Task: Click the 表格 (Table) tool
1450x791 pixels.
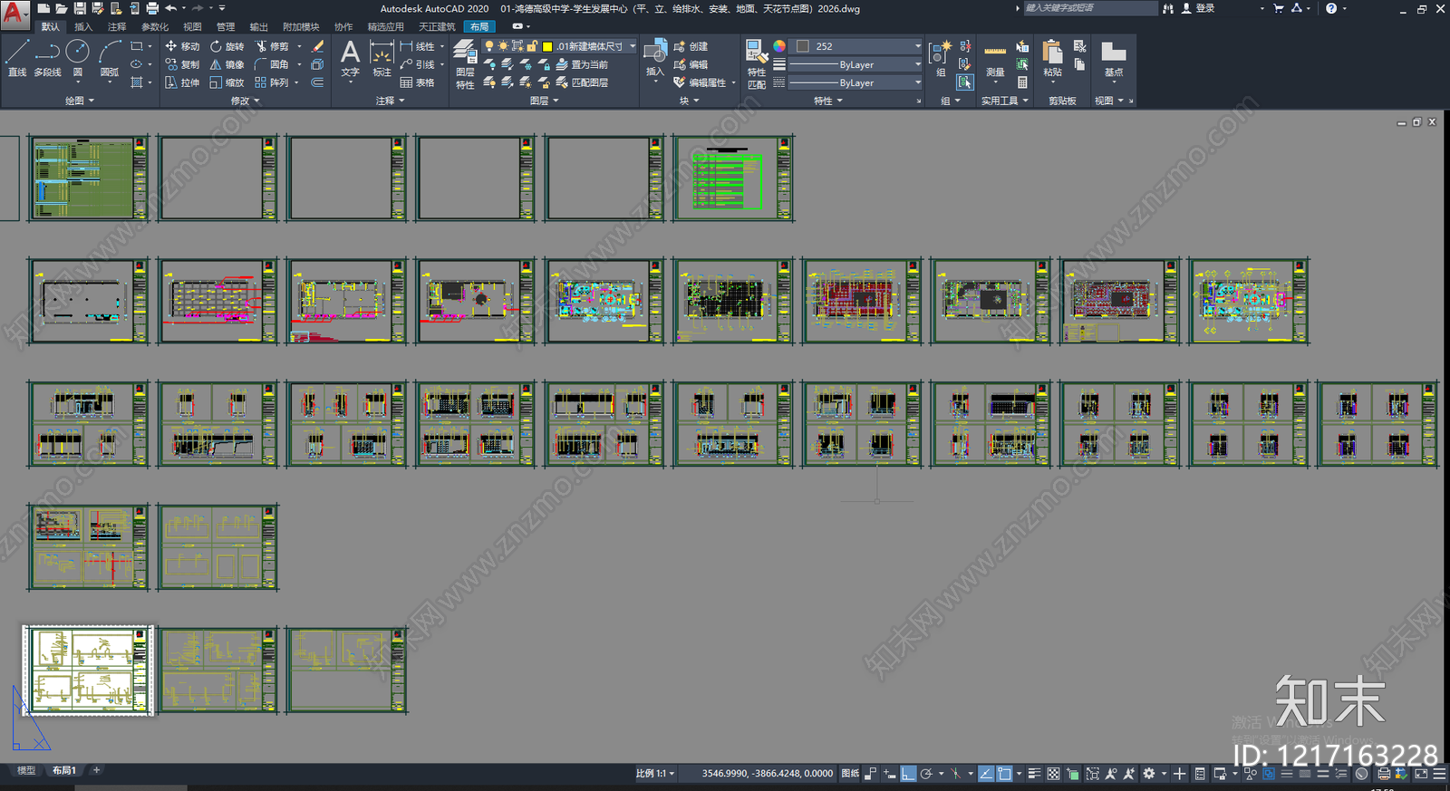Action: pos(417,82)
